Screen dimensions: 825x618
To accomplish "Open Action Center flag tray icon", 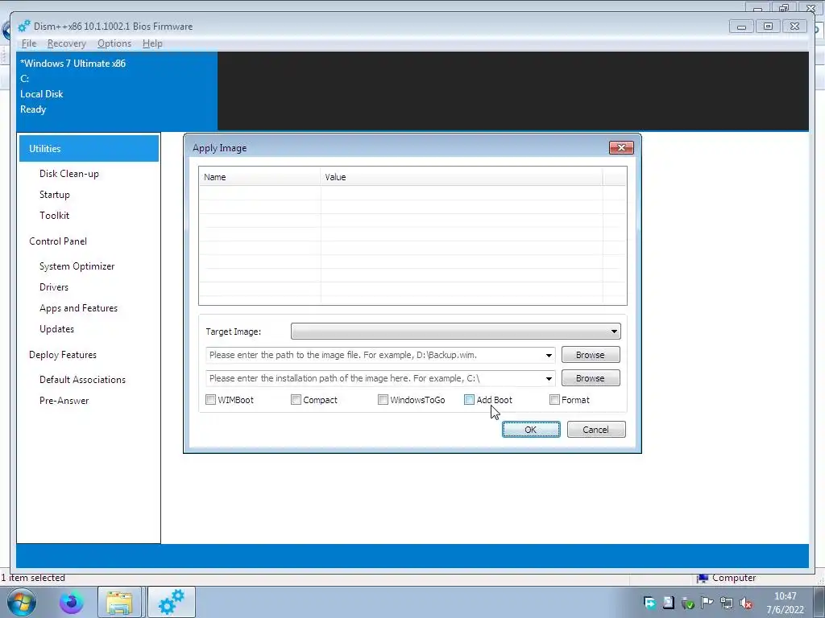I will click(x=707, y=603).
